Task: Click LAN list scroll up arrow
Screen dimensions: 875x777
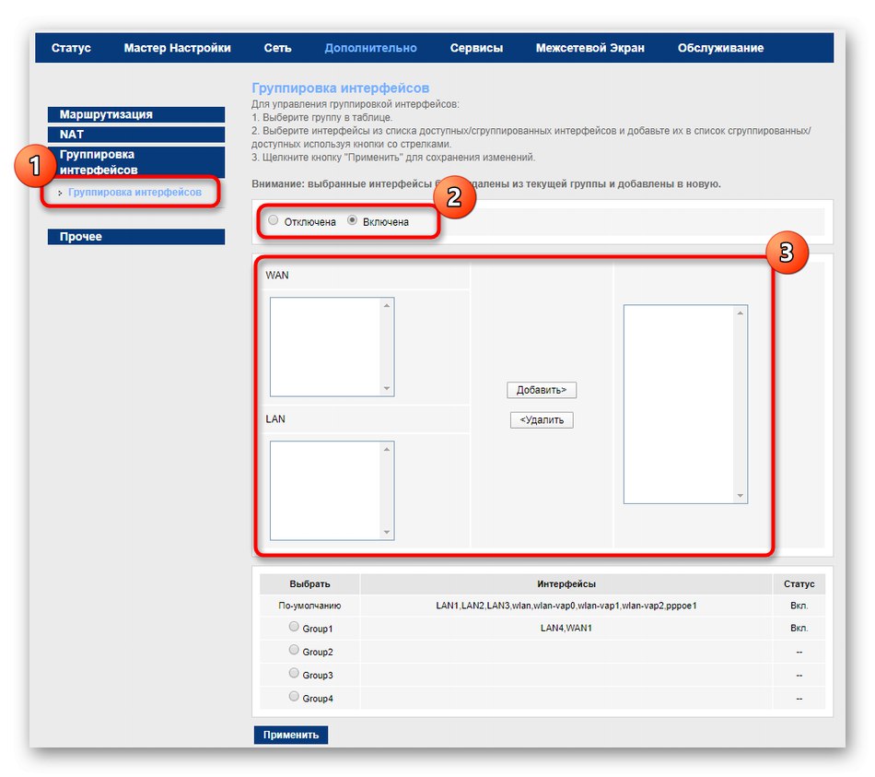Action: (387, 449)
